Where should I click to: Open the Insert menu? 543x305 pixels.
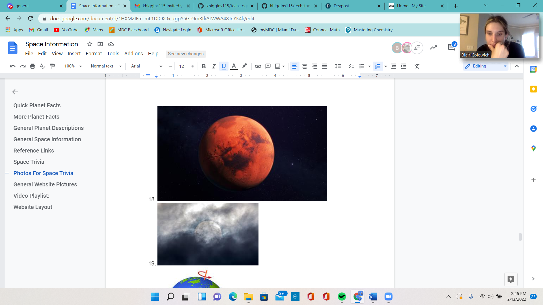[74, 54]
